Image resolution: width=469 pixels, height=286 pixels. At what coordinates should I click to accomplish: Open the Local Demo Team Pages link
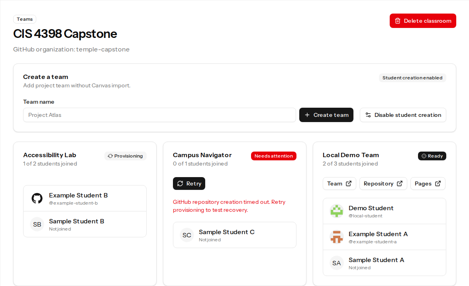(x=428, y=183)
